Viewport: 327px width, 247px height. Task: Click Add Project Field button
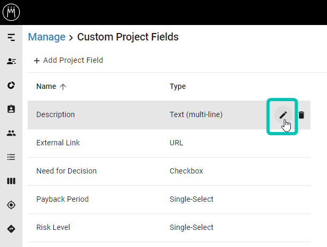[68, 60]
